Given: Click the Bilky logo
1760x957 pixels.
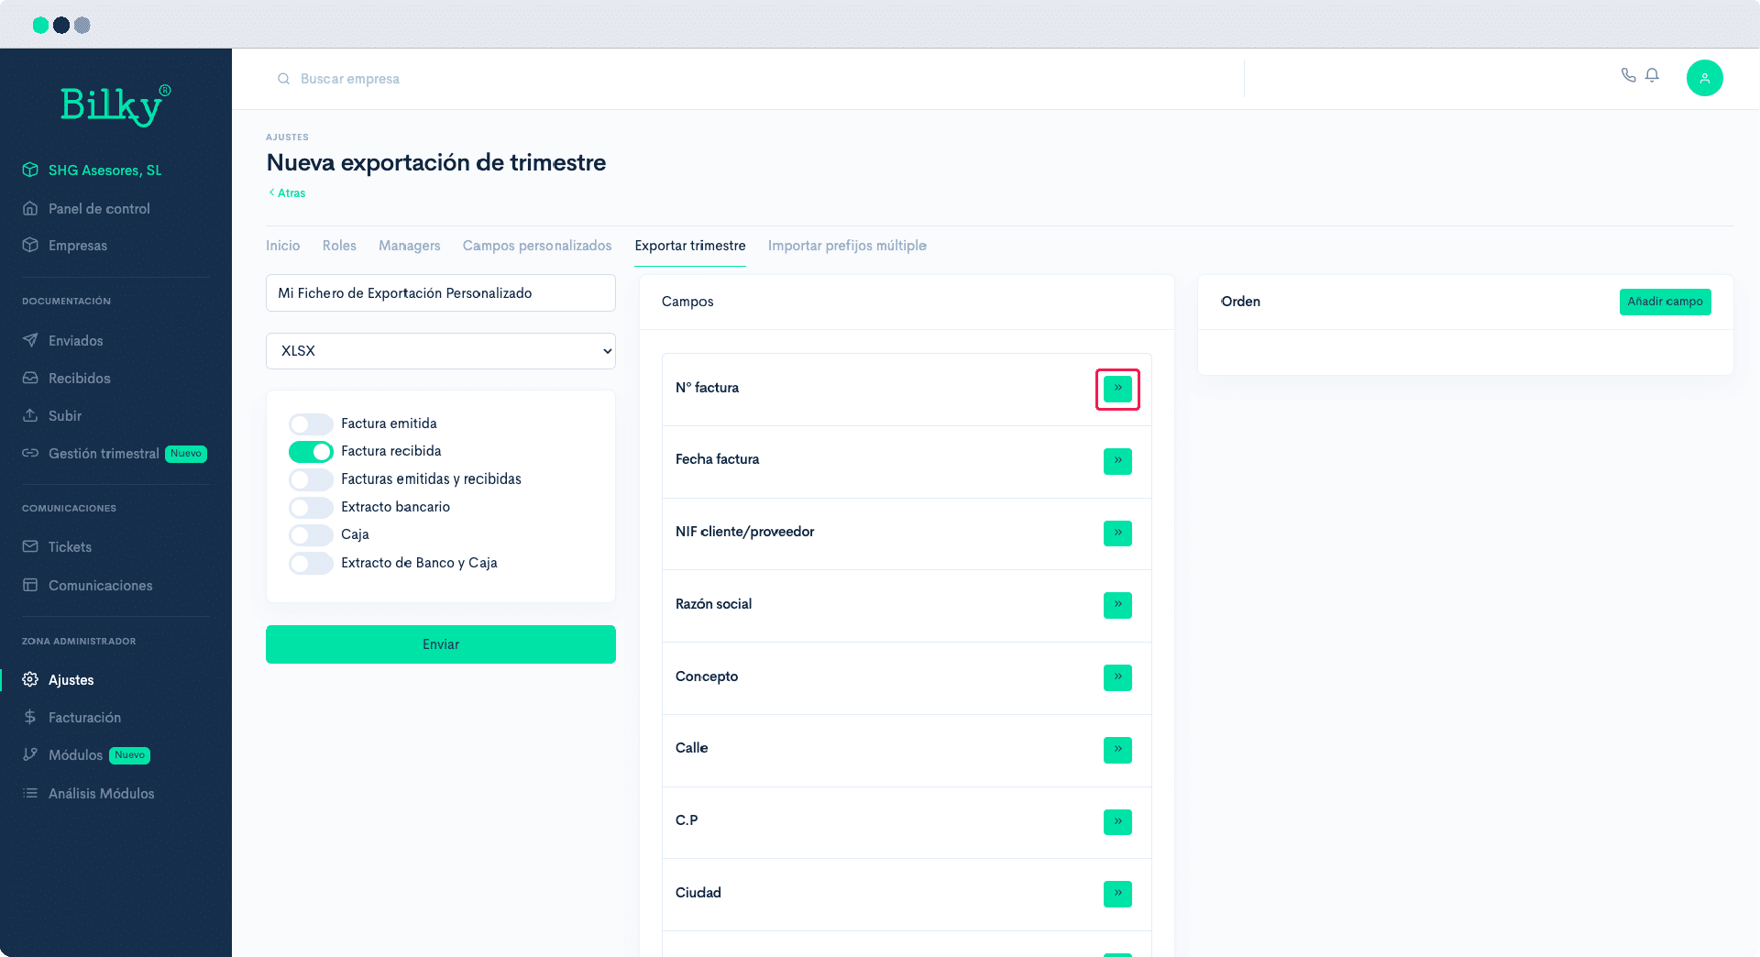Looking at the screenshot, I should tap(115, 104).
